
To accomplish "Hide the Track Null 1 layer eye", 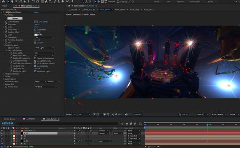I will (2, 131).
